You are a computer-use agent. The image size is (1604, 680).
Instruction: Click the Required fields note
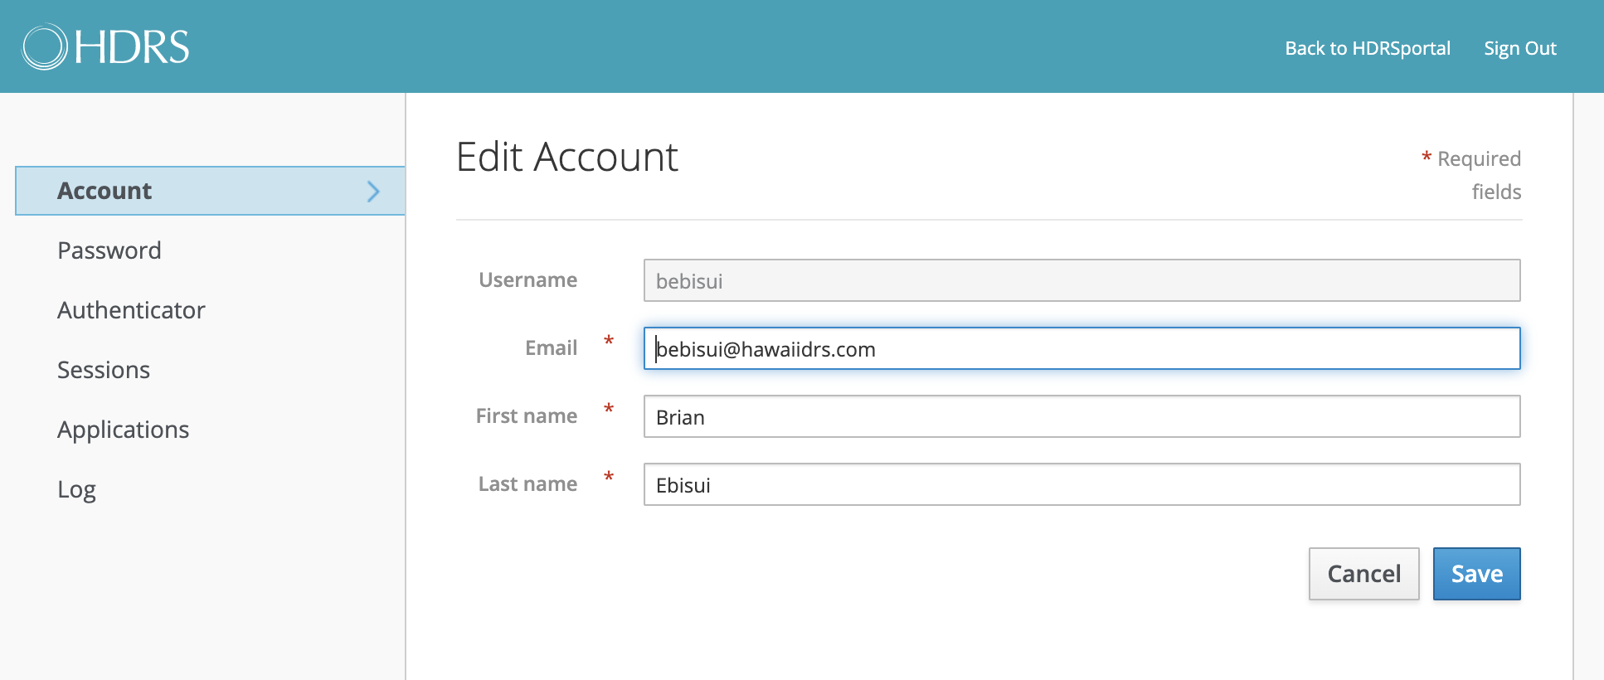[1472, 175]
